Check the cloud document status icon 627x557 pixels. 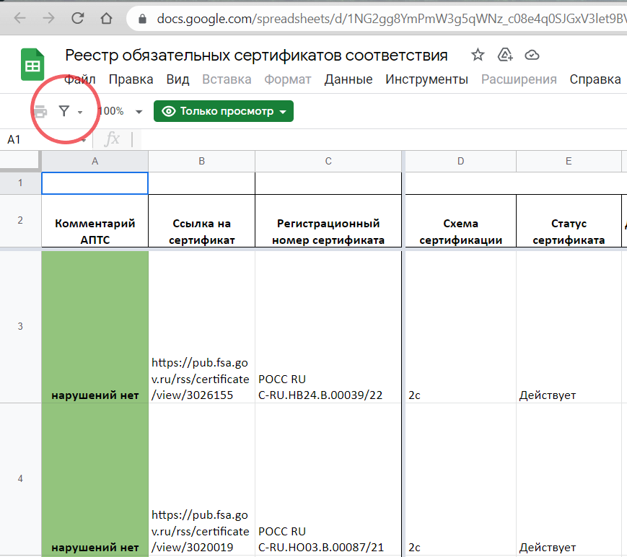pos(532,55)
